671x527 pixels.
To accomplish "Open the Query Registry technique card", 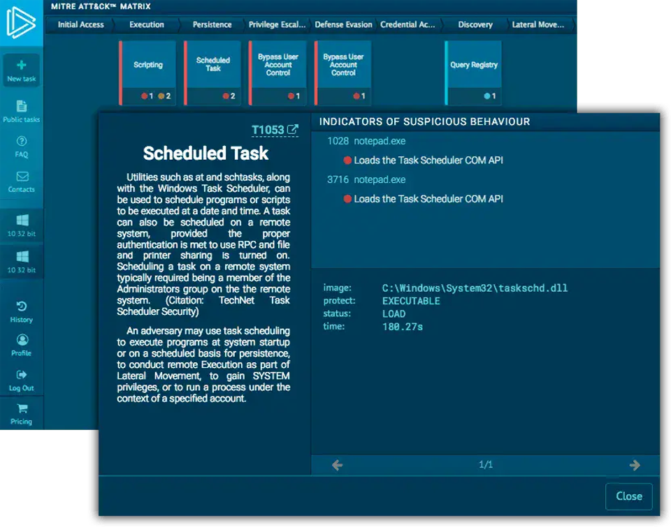I will coord(474,65).
